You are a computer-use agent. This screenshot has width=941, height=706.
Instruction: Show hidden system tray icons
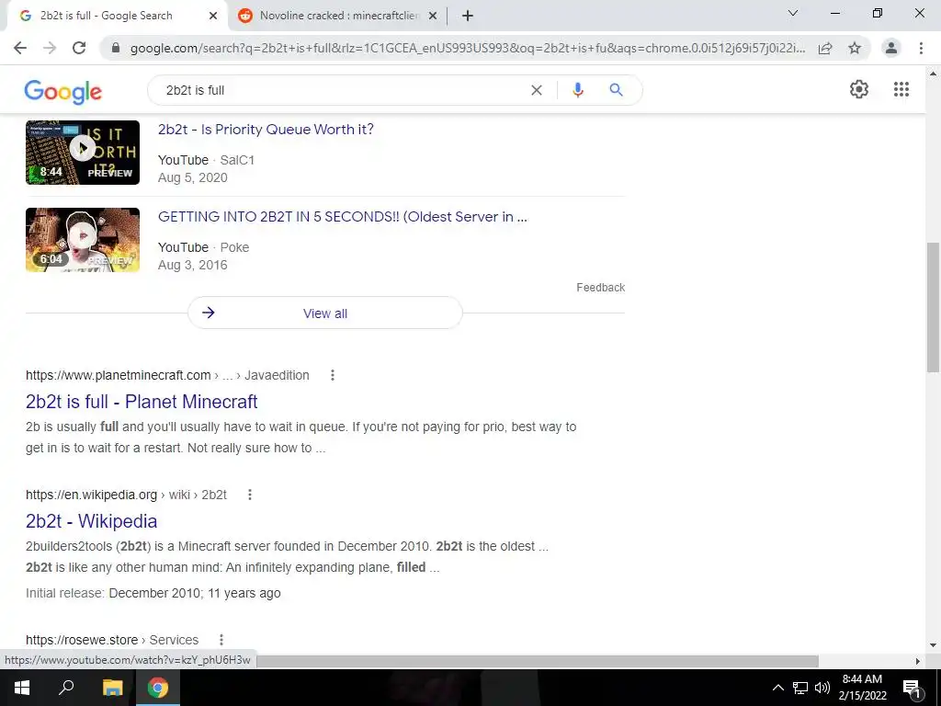[x=777, y=688]
